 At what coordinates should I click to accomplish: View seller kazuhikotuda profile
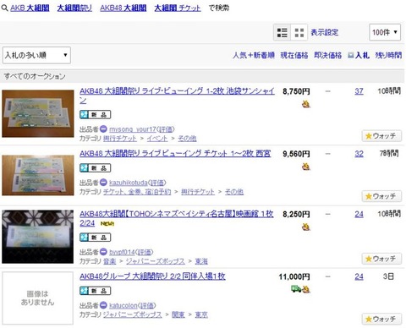(x=129, y=183)
